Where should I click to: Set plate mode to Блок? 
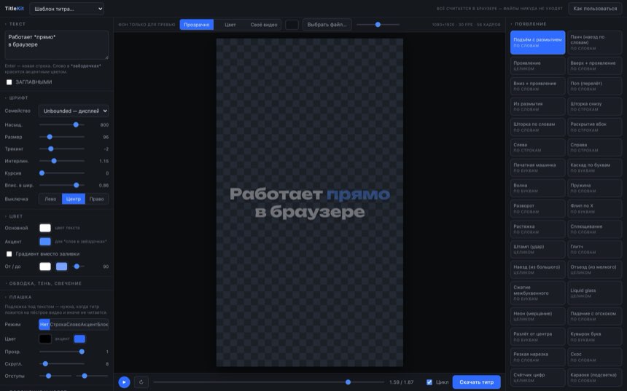(103, 324)
